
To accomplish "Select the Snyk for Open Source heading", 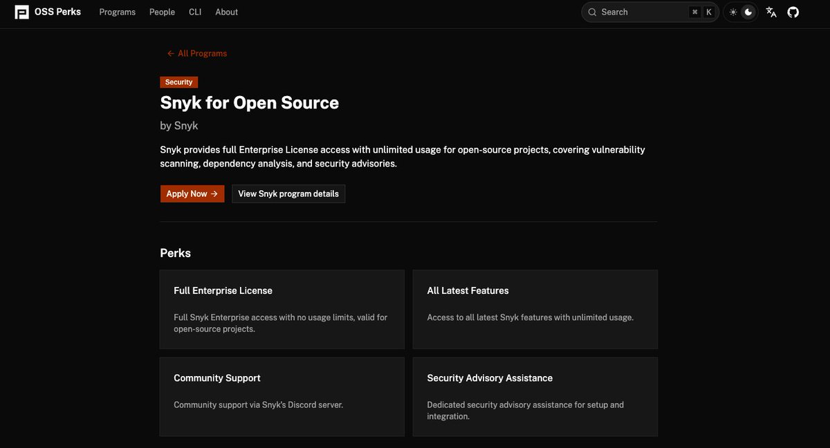I will tap(250, 103).
